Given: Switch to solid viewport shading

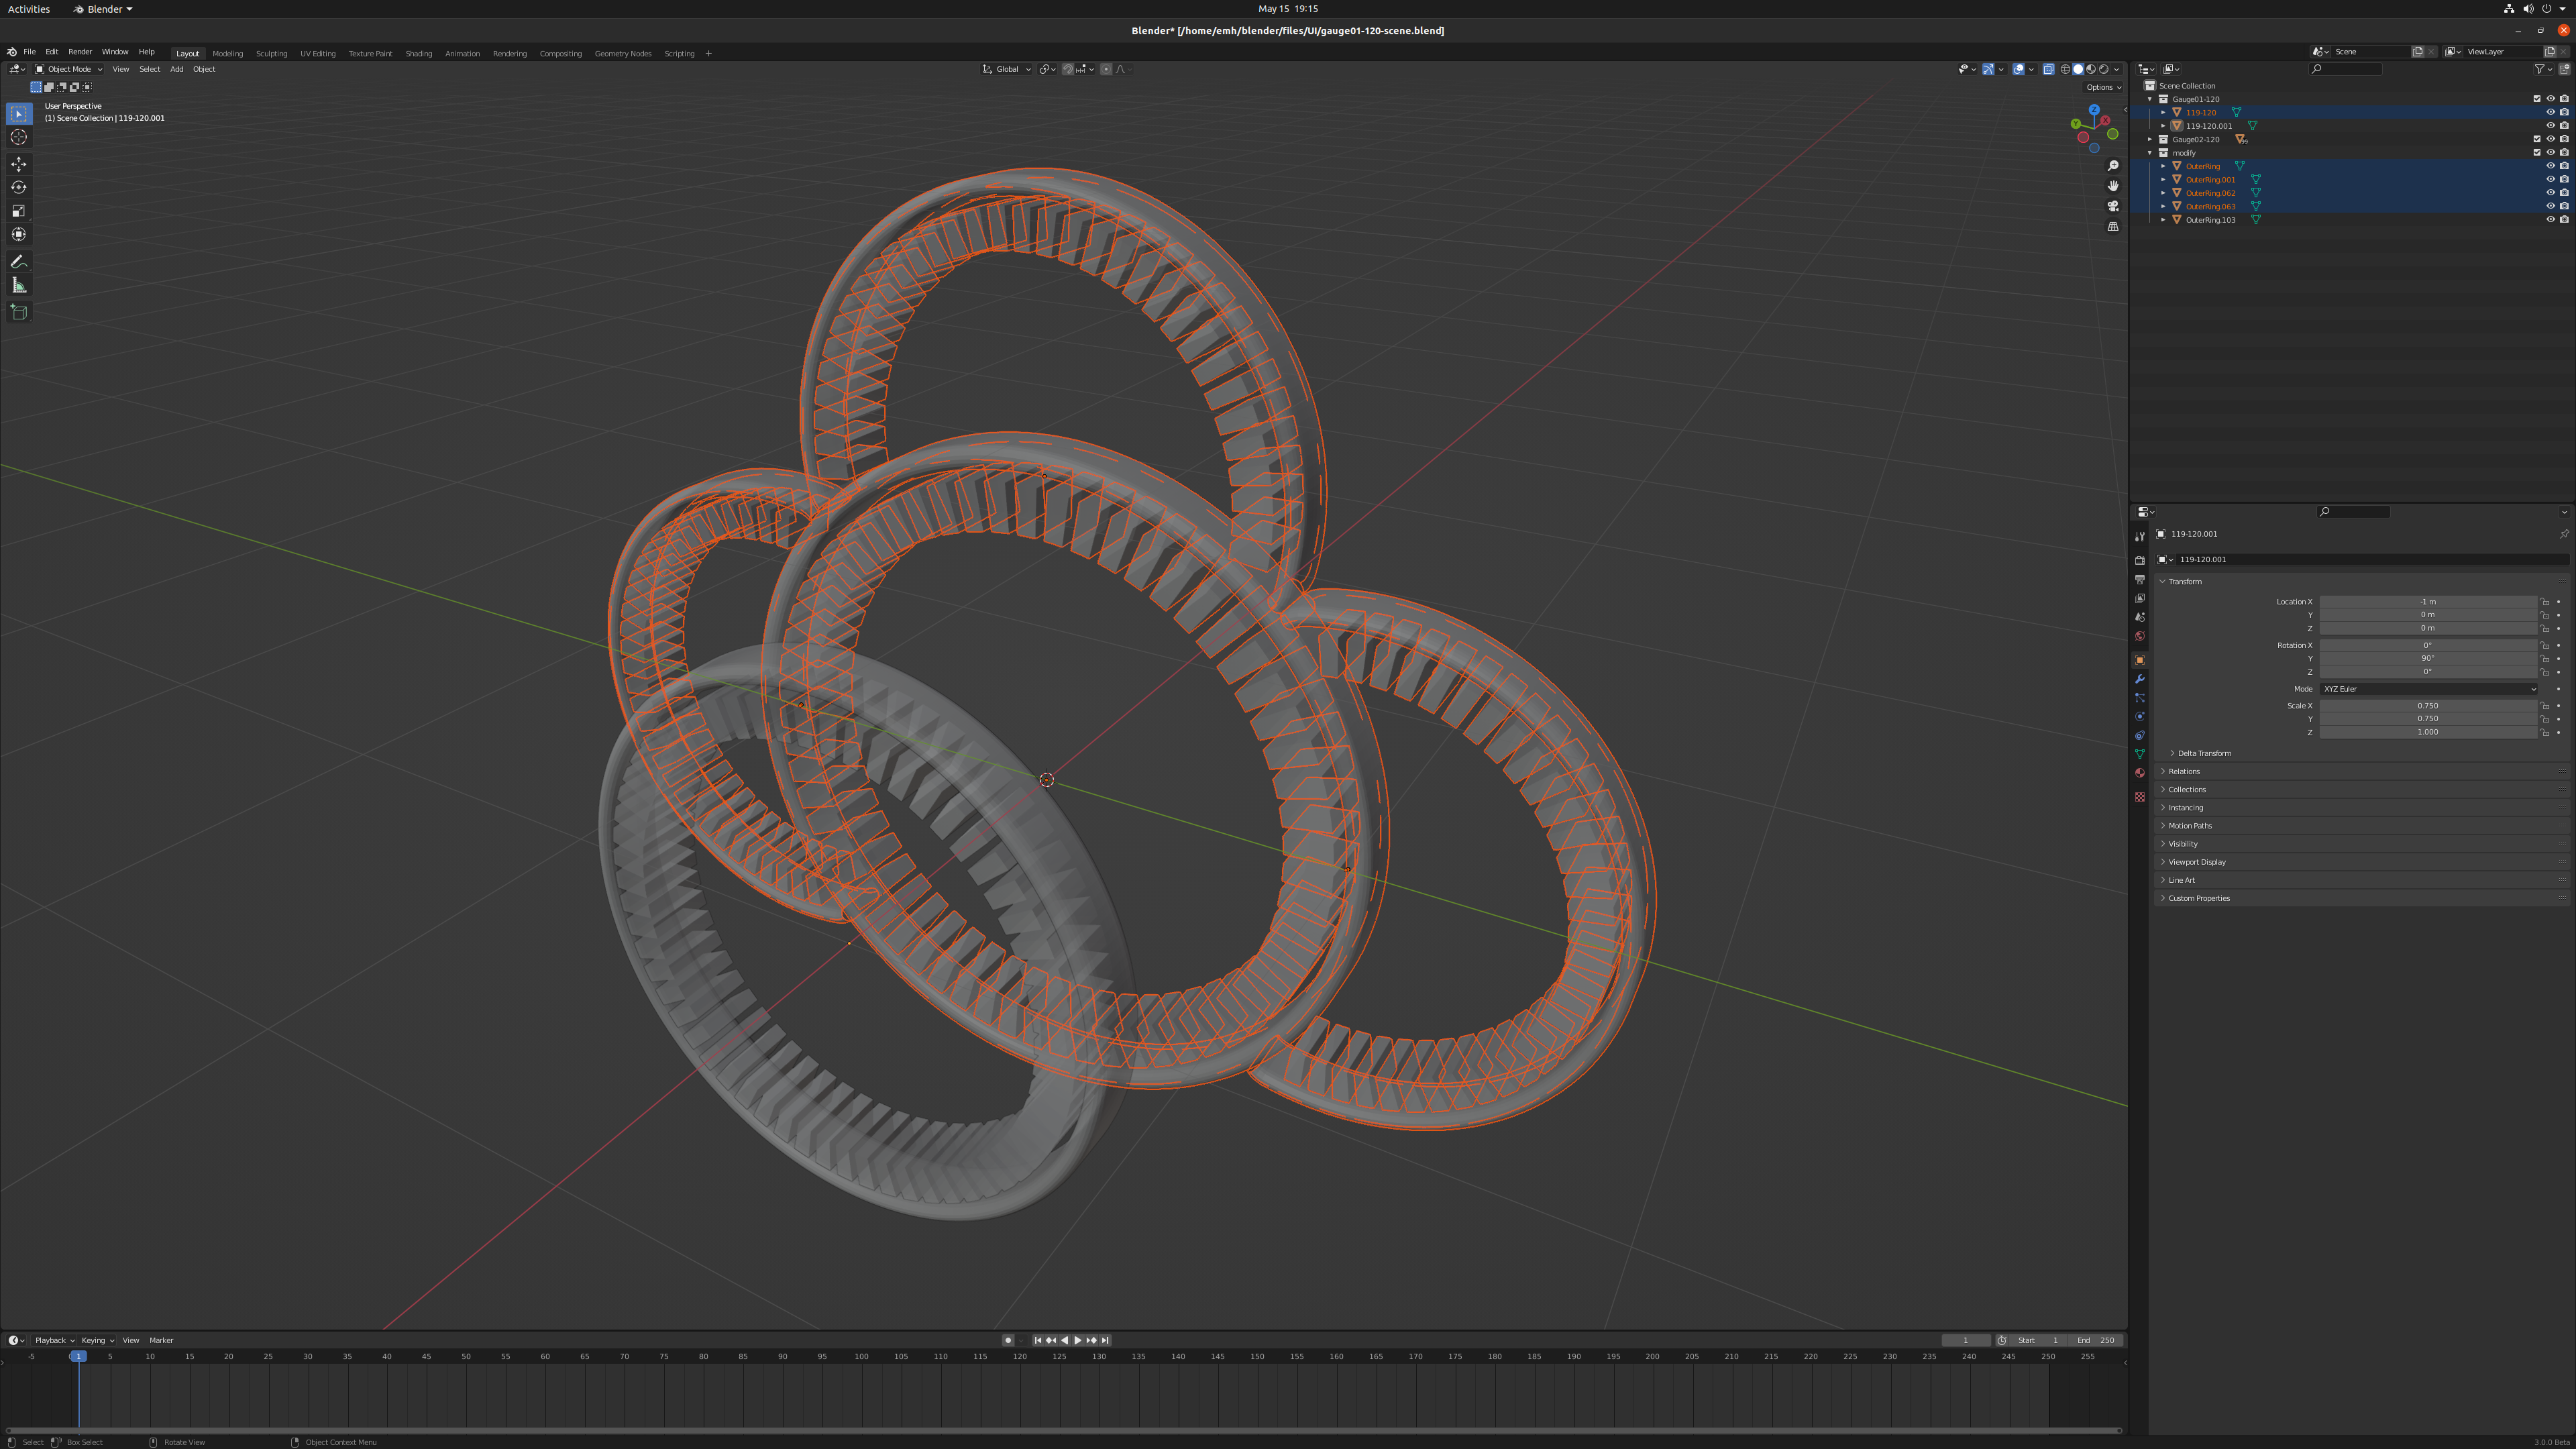Looking at the screenshot, I should click(x=2078, y=69).
